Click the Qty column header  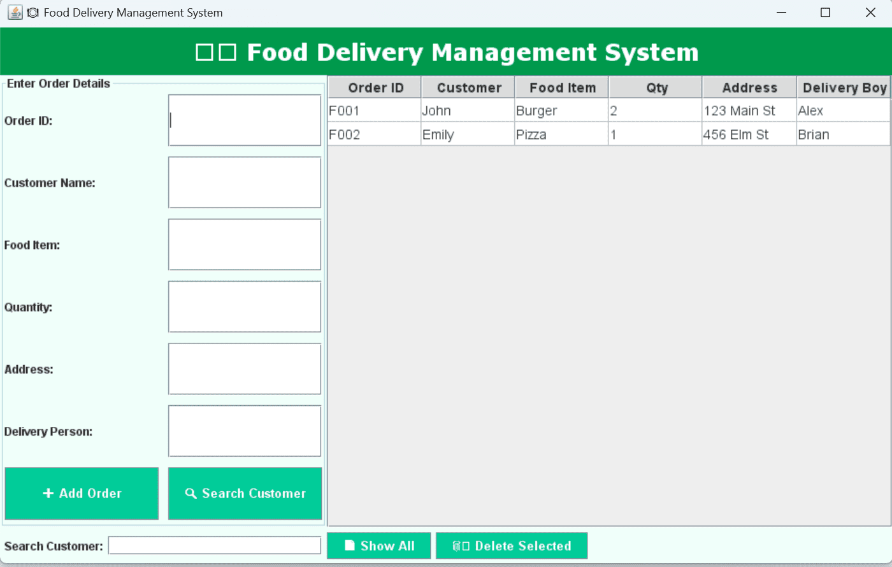(x=655, y=87)
